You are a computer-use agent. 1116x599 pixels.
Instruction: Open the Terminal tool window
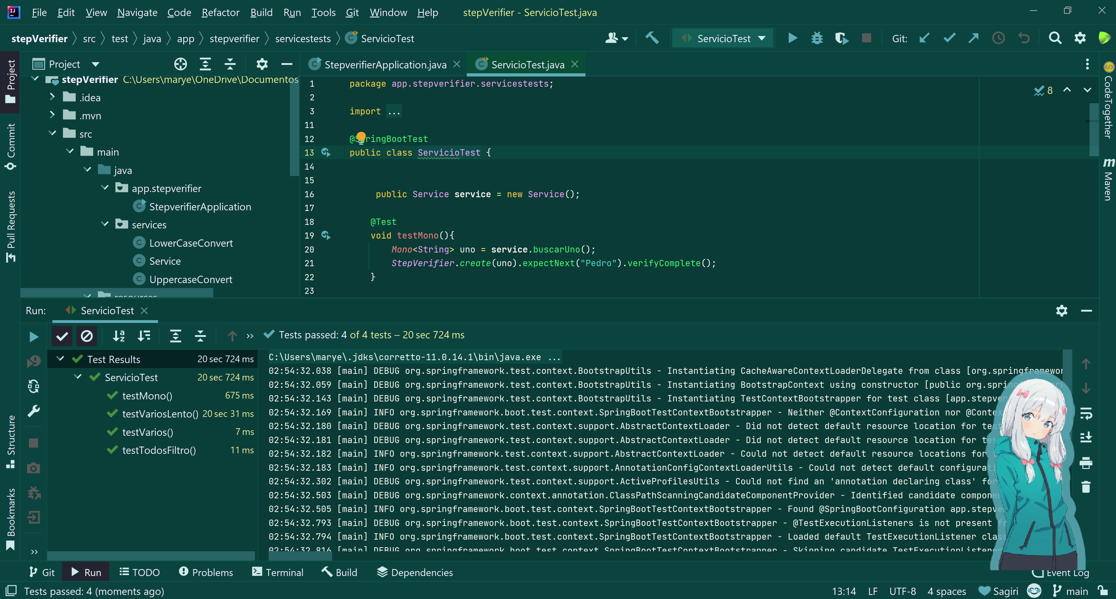point(277,572)
